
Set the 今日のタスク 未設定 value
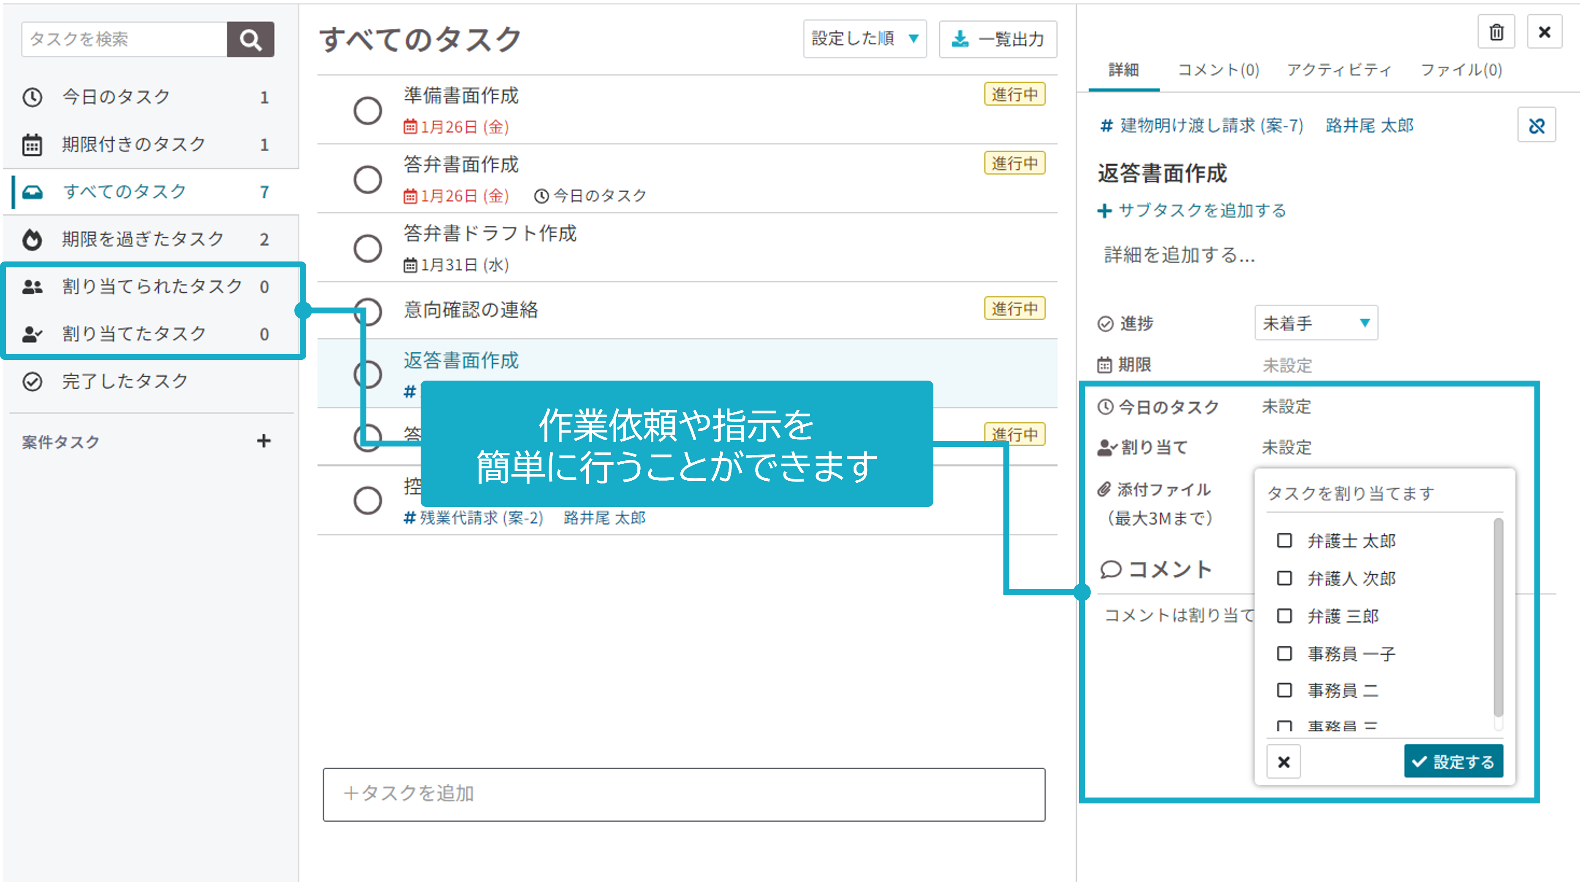click(1286, 407)
